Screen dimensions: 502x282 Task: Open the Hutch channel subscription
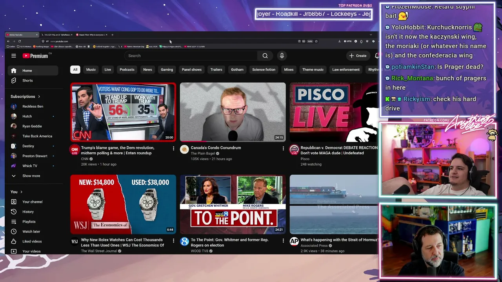click(33, 116)
